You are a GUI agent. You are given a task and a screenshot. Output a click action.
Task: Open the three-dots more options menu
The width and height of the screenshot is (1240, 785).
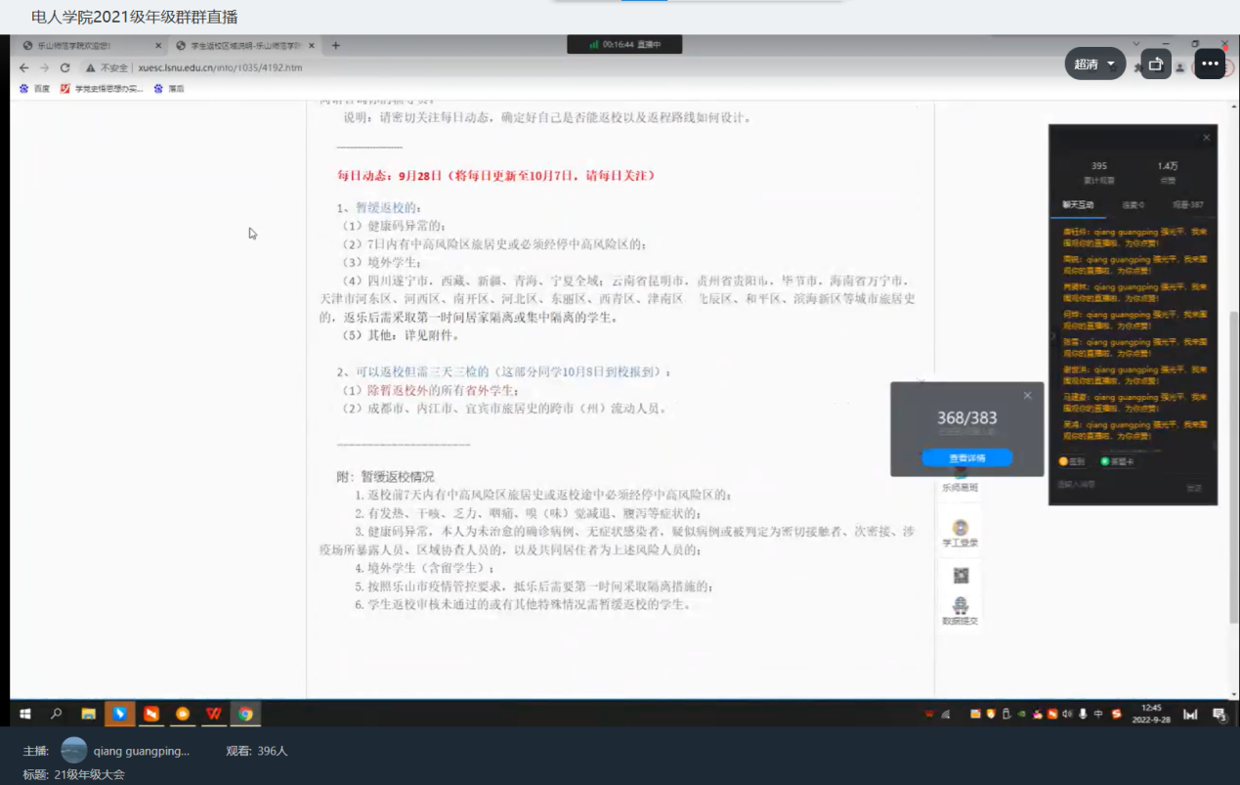pos(1210,65)
